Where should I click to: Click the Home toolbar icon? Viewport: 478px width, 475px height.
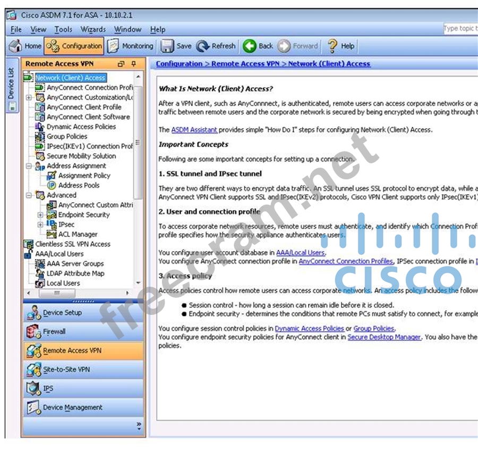[16, 46]
